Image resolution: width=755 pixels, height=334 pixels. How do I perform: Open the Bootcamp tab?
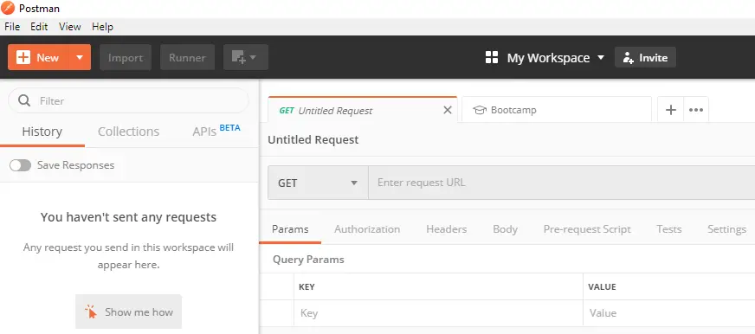pyautogui.click(x=556, y=110)
